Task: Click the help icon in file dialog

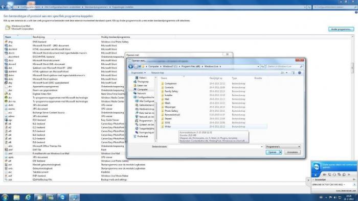Action: tap(300, 72)
